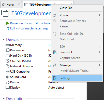Select the Processors chip icon
Image resolution: width=104 pixels, height=100 pixels.
(8, 50)
